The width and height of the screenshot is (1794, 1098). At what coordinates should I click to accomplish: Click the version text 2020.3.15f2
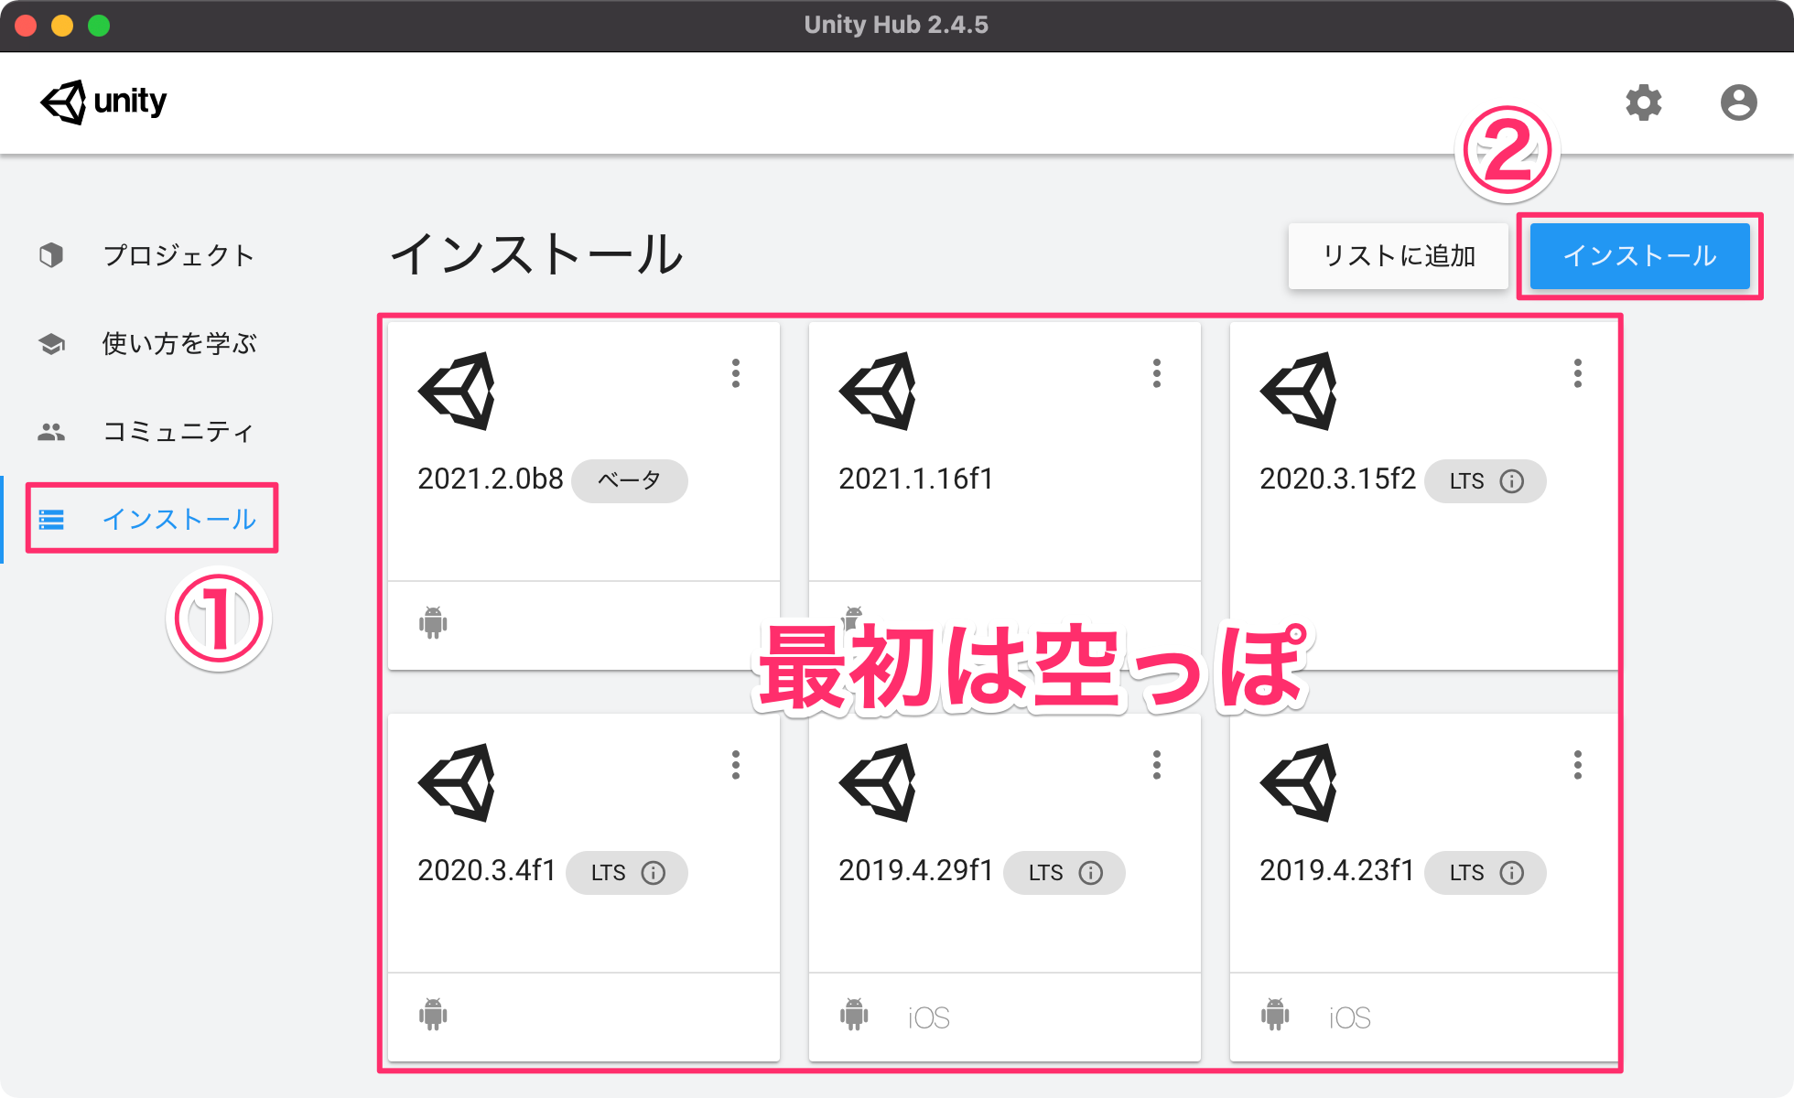pyautogui.click(x=1337, y=479)
